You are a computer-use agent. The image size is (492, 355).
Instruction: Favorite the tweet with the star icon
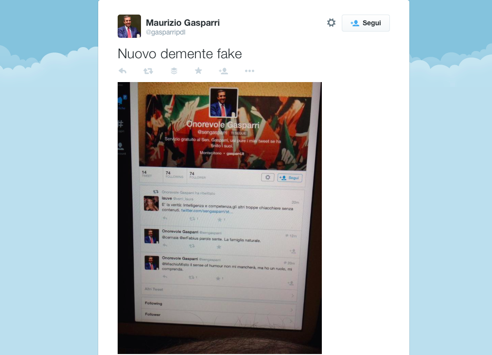[198, 71]
